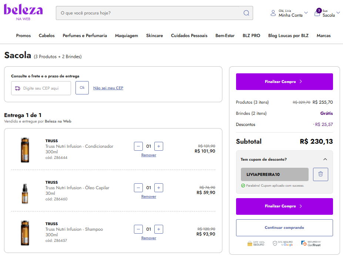Screen dimensions: 343x257
Task: Expand the Sacola dropdown chevron
Action: [x=338, y=13]
